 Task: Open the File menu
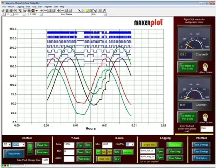point(4,7)
